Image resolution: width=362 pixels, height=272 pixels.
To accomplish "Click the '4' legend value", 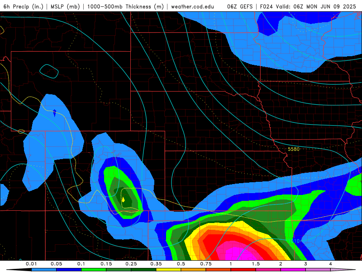I will coord(331,264).
